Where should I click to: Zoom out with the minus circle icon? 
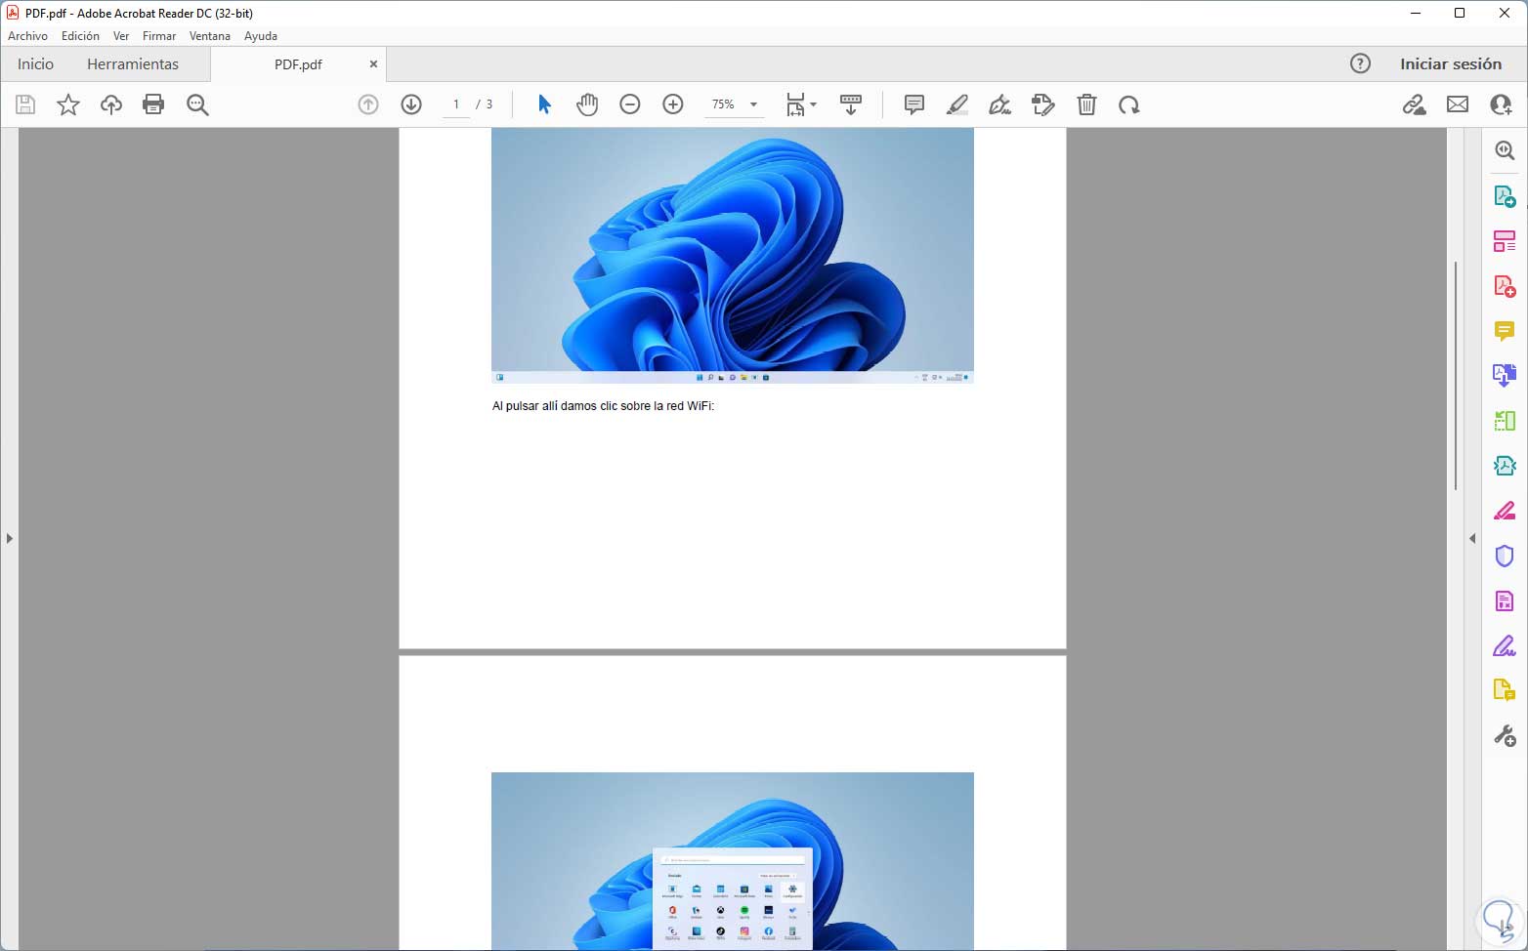point(630,104)
